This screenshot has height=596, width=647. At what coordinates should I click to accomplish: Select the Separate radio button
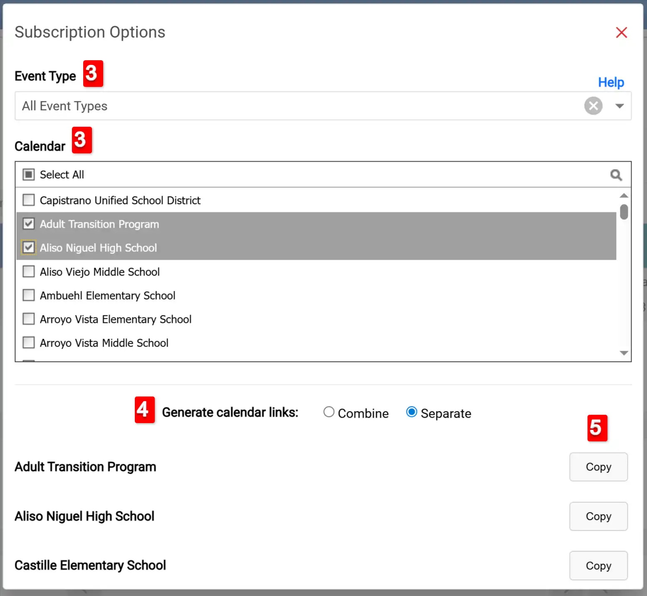point(412,412)
